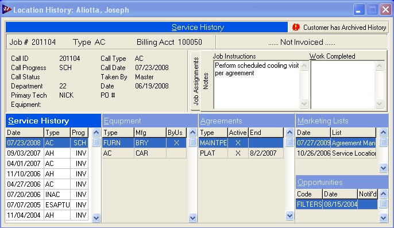Click down arrow in Equipment list scrollbar
This screenshot has height=228, width=394.
click(192, 218)
